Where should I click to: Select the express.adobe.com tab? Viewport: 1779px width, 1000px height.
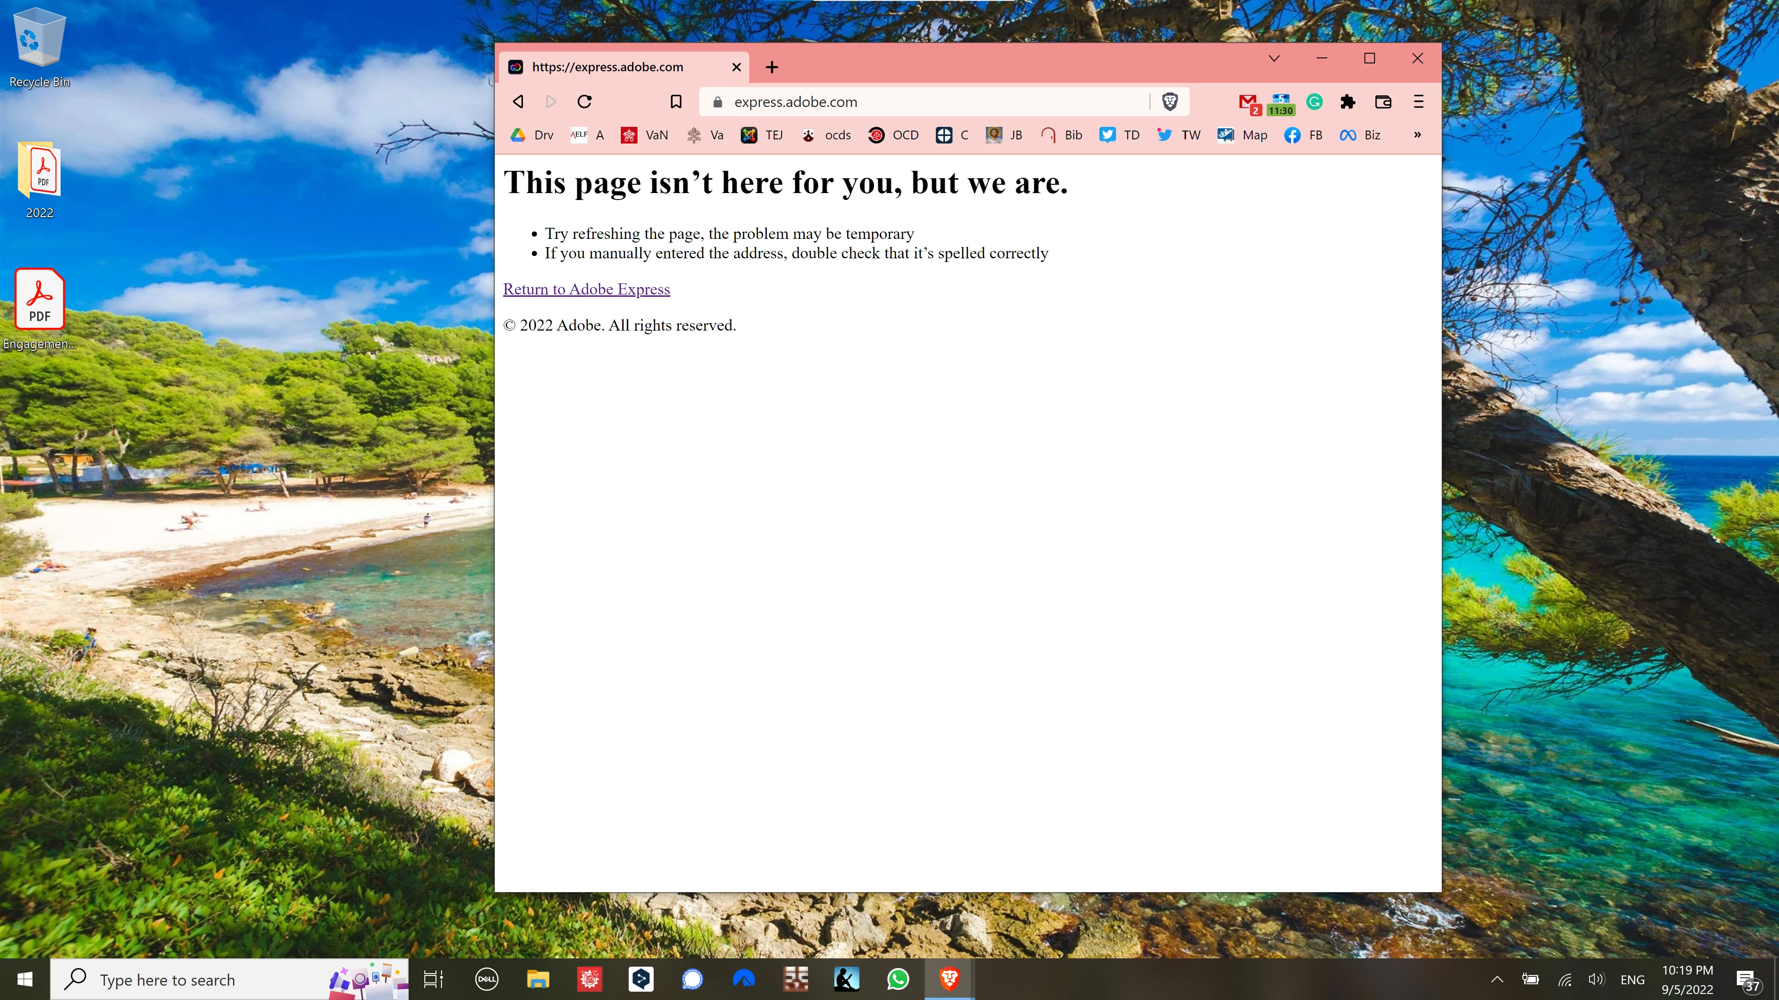[608, 67]
